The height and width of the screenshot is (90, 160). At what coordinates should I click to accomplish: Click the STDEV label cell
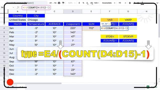pyautogui.click(x=109, y=36)
